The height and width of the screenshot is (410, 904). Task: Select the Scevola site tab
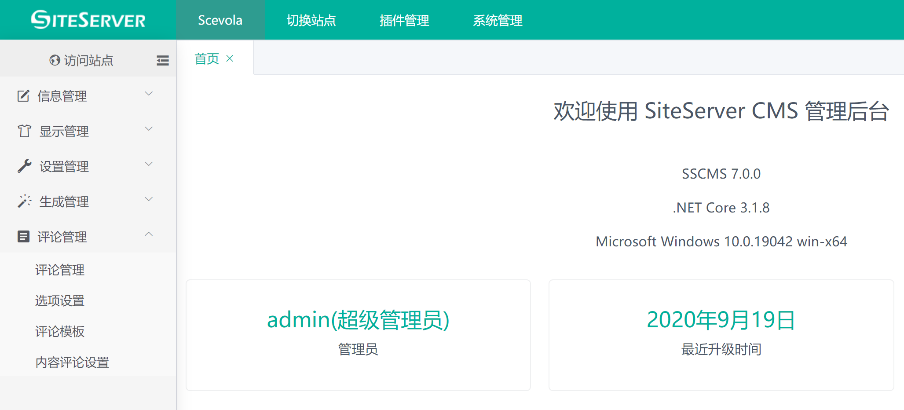click(x=220, y=20)
